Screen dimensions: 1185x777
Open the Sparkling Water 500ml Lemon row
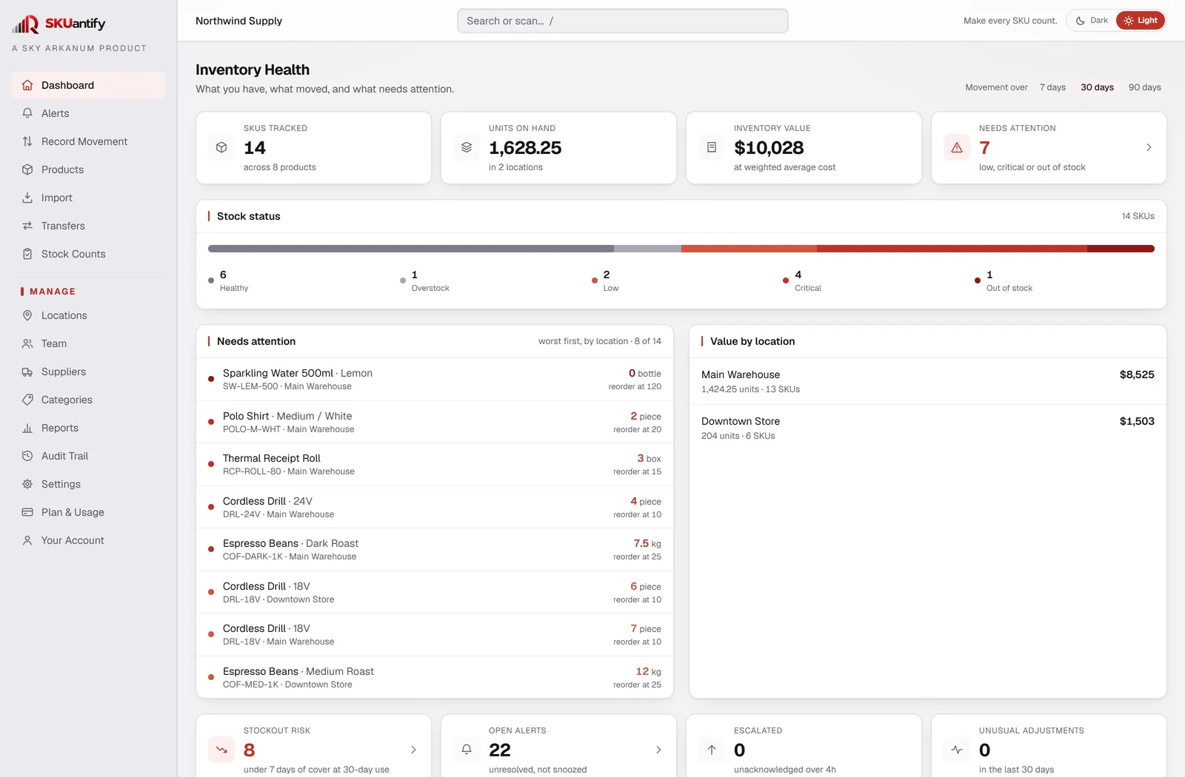[435, 380]
